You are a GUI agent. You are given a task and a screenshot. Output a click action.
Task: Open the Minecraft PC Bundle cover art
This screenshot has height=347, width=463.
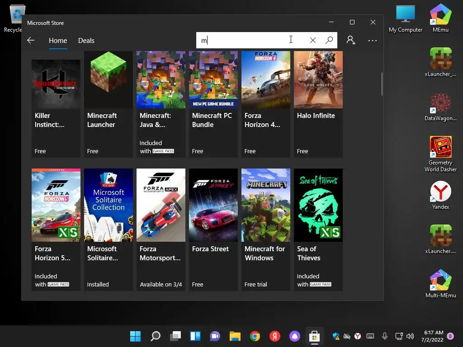pyautogui.click(x=213, y=80)
